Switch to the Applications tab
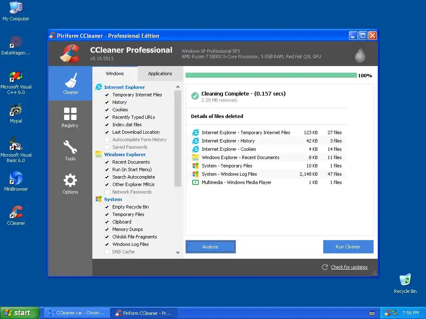This screenshot has height=319, width=426. point(160,74)
